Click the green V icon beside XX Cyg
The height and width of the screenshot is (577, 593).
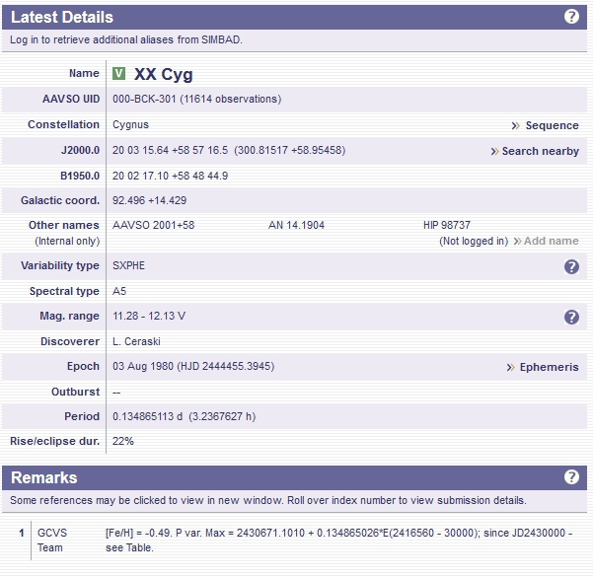click(x=118, y=73)
